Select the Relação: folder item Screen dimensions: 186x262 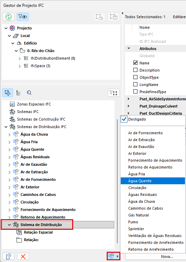[31, 240]
